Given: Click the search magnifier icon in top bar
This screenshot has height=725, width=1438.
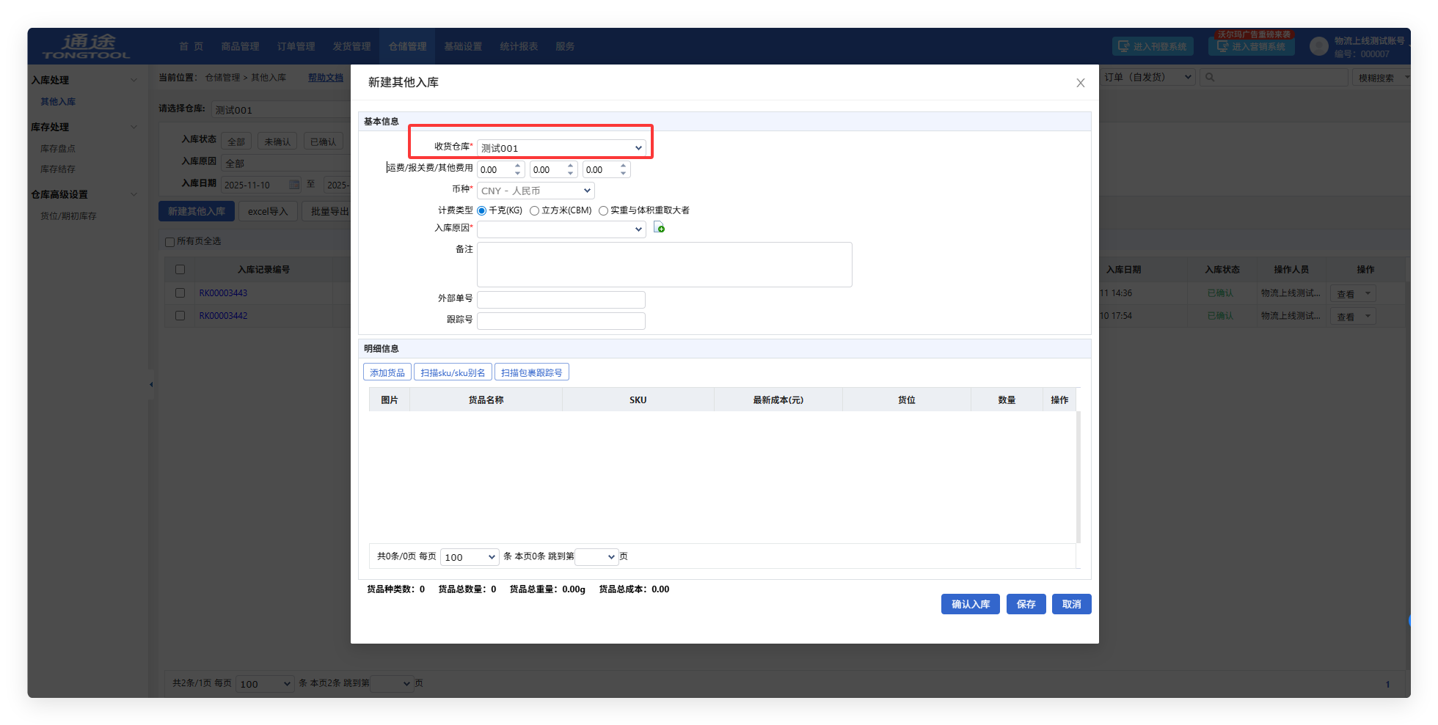Looking at the screenshot, I should coord(1210,78).
